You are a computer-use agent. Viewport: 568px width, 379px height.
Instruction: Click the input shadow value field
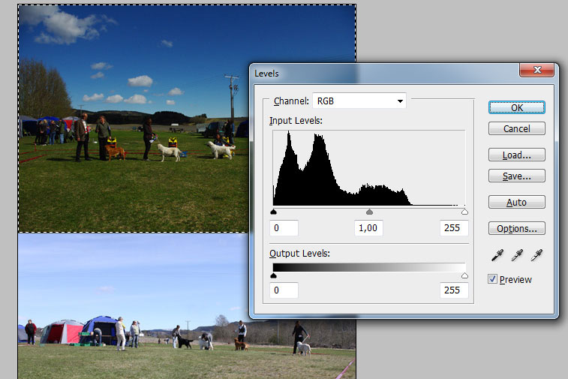(x=284, y=227)
